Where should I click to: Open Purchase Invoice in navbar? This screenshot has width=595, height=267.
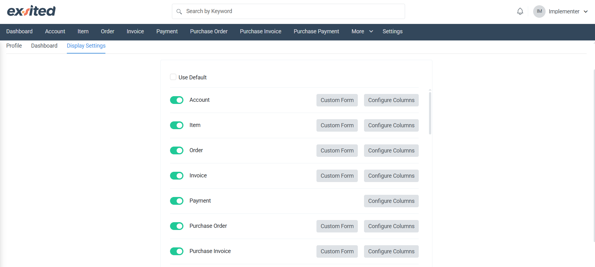[x=261, y=31]
